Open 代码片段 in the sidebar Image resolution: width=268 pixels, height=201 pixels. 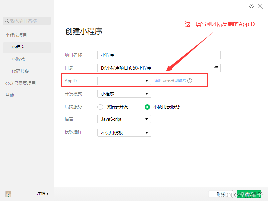point(20,71)
